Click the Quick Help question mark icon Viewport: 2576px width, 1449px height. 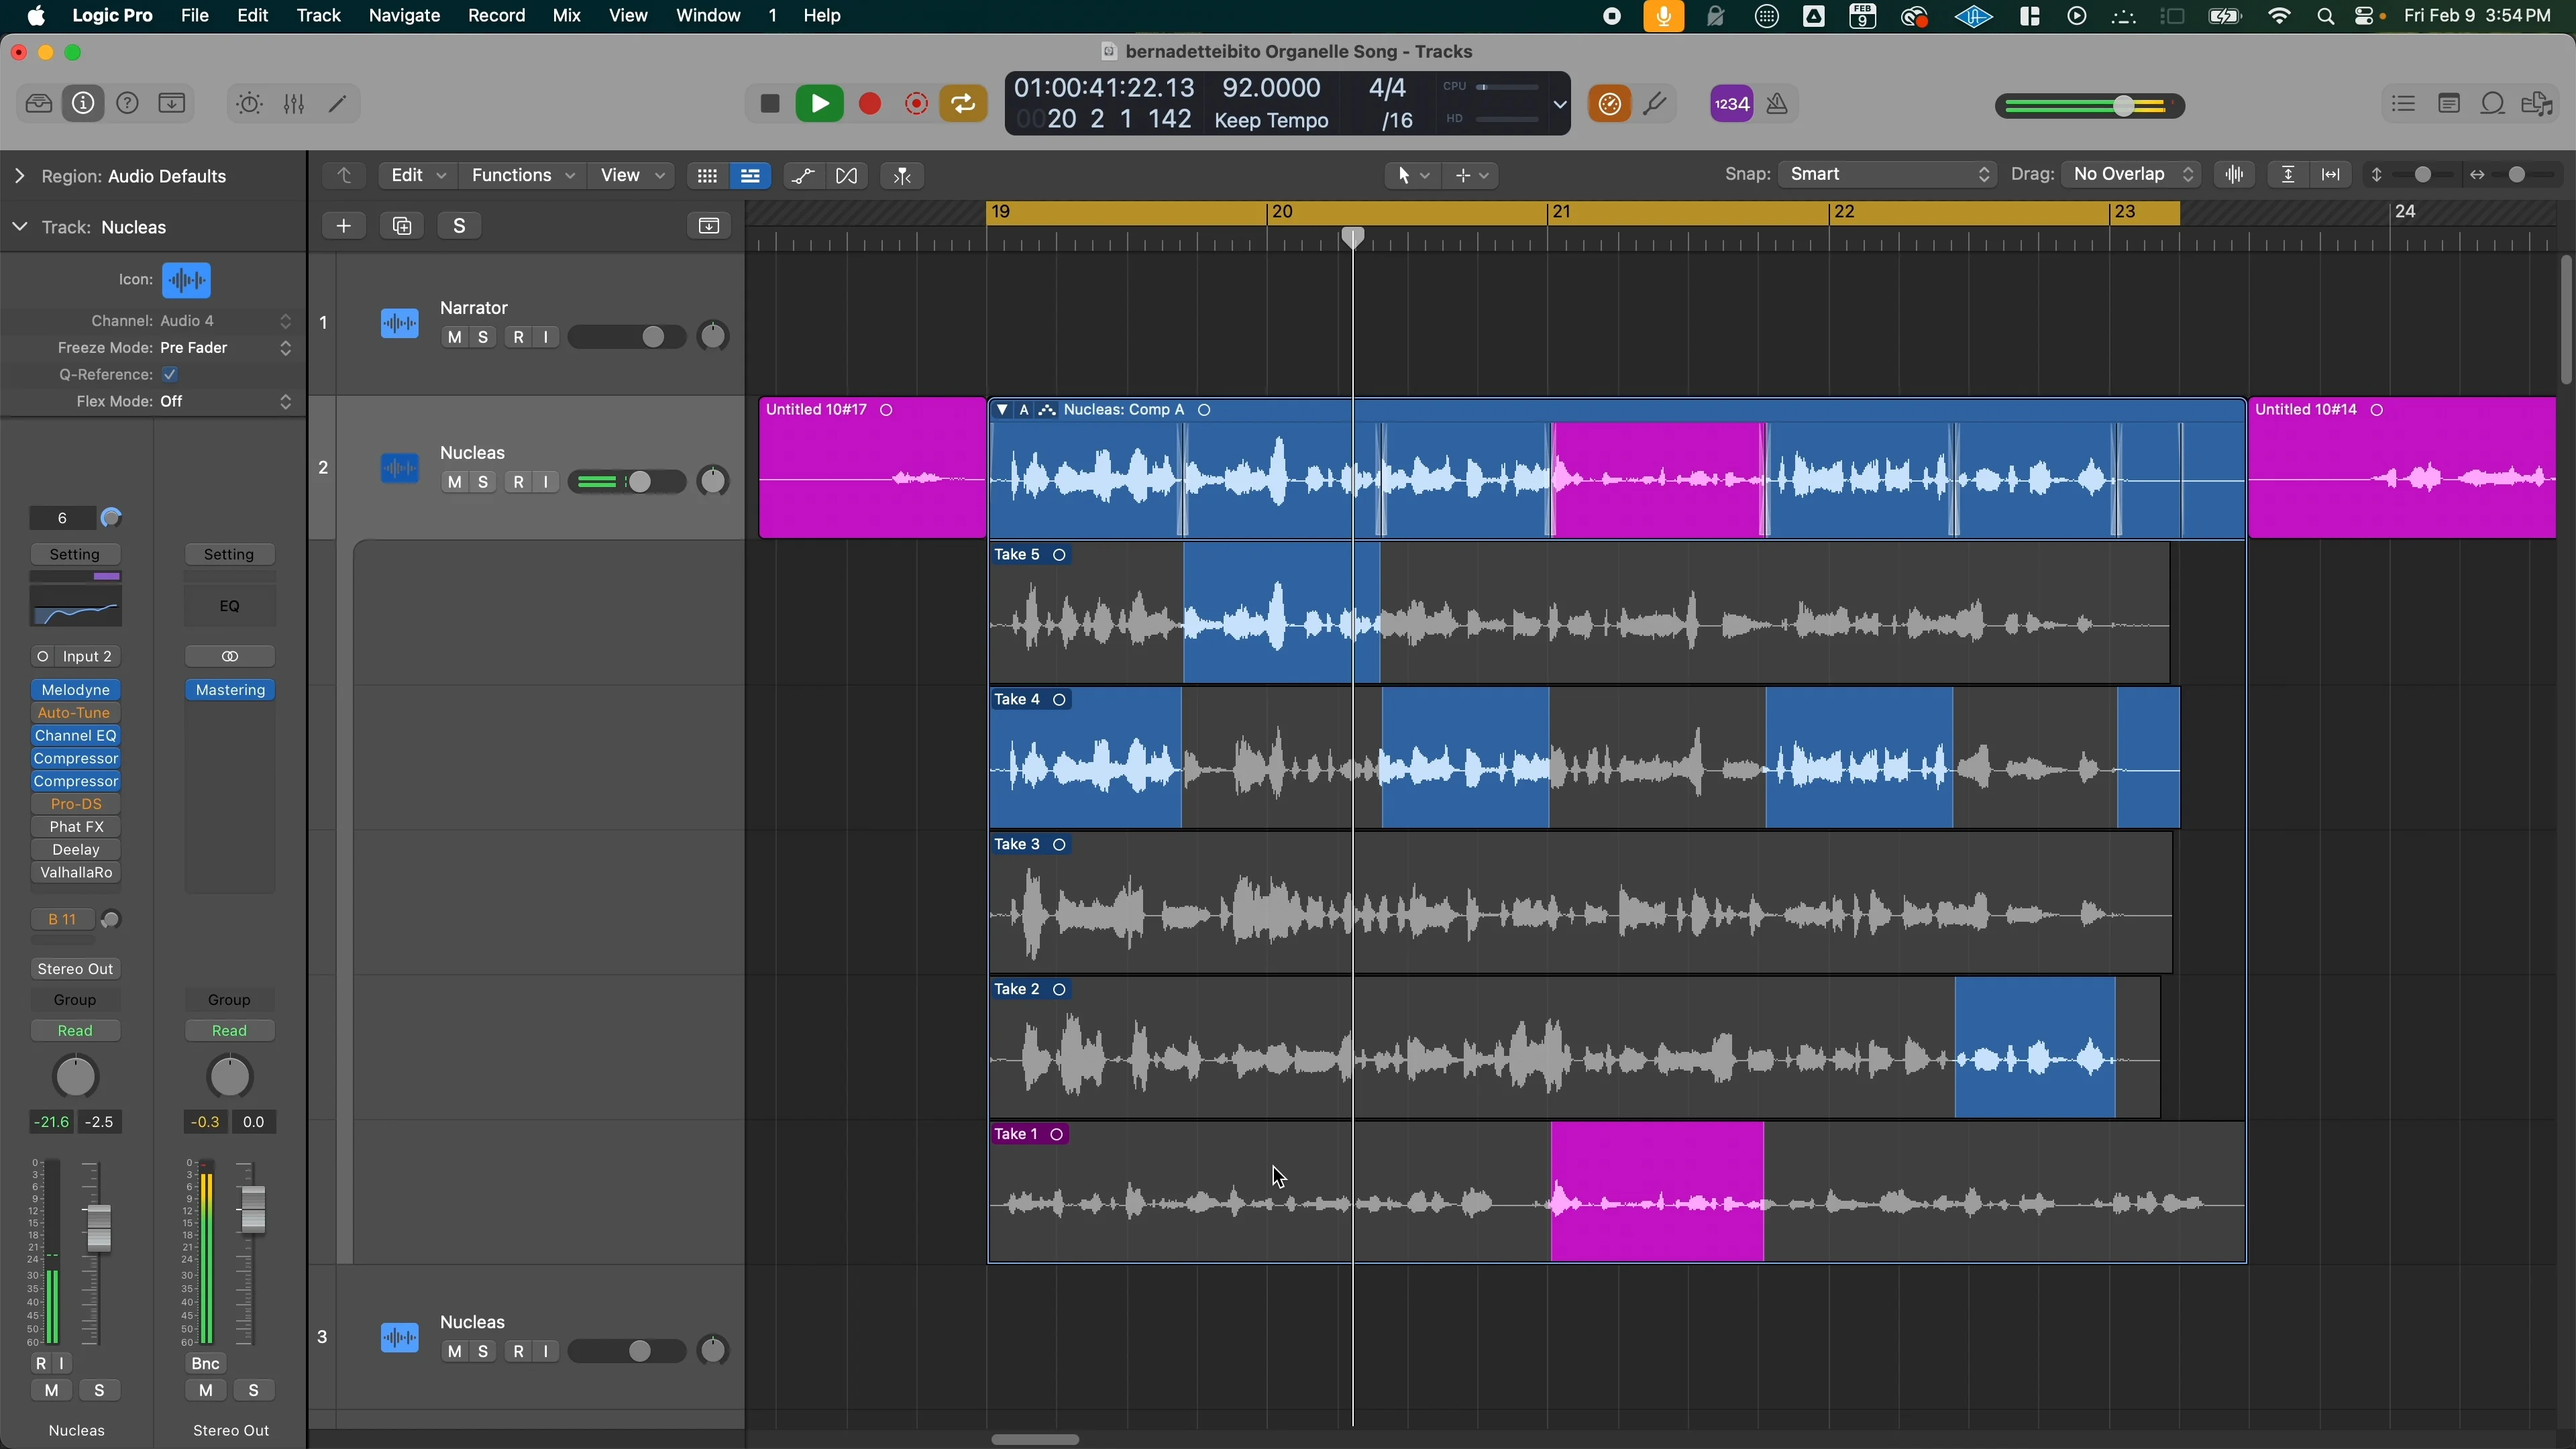(x=128, y=103)
